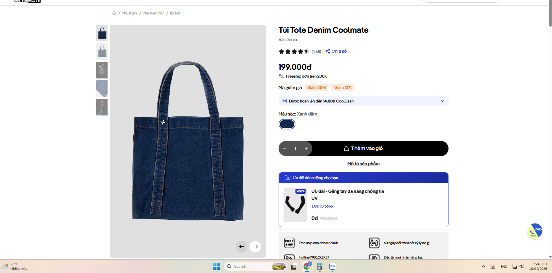Open the Zalo hotline chat bubble
Screen dimensions: 552x273
pos(535,231)
